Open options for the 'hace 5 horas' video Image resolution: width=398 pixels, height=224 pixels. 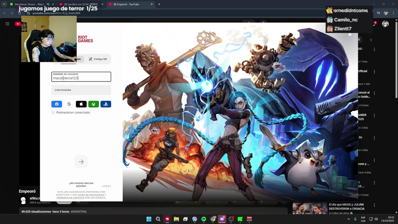[x=374, y=183]
